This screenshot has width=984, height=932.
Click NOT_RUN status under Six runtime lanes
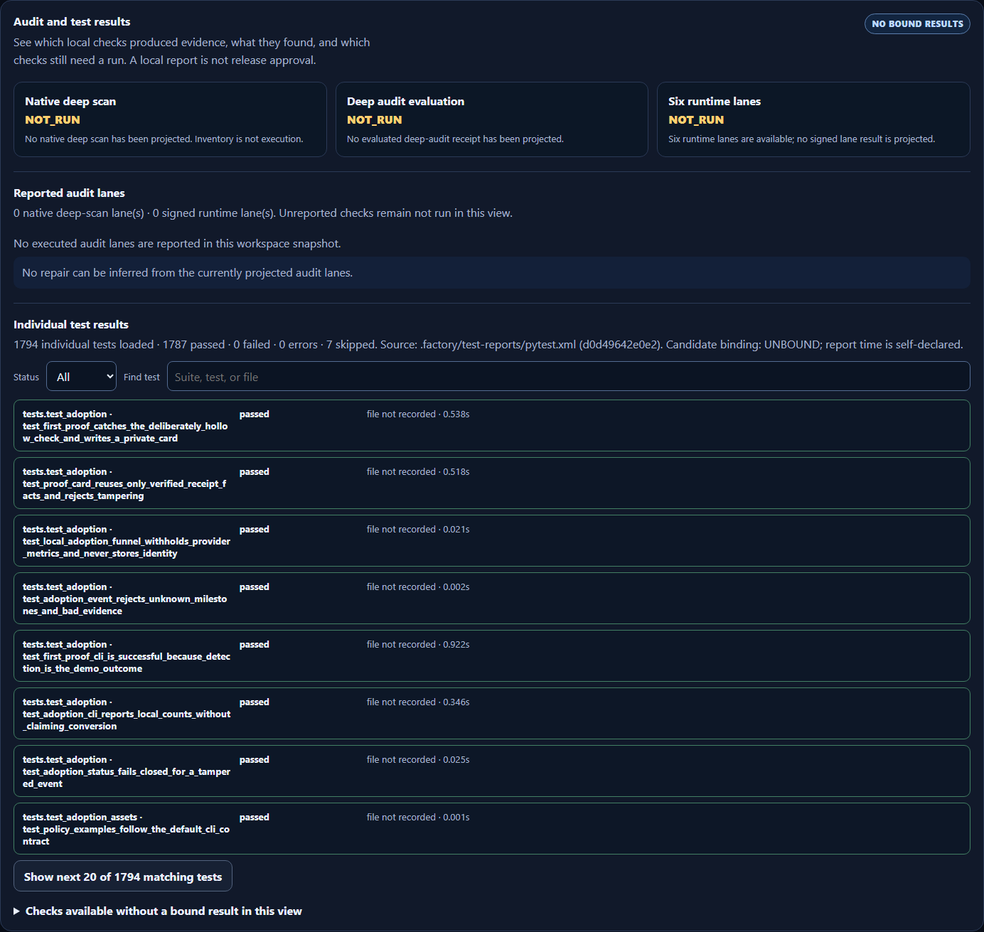coord(696,119)
